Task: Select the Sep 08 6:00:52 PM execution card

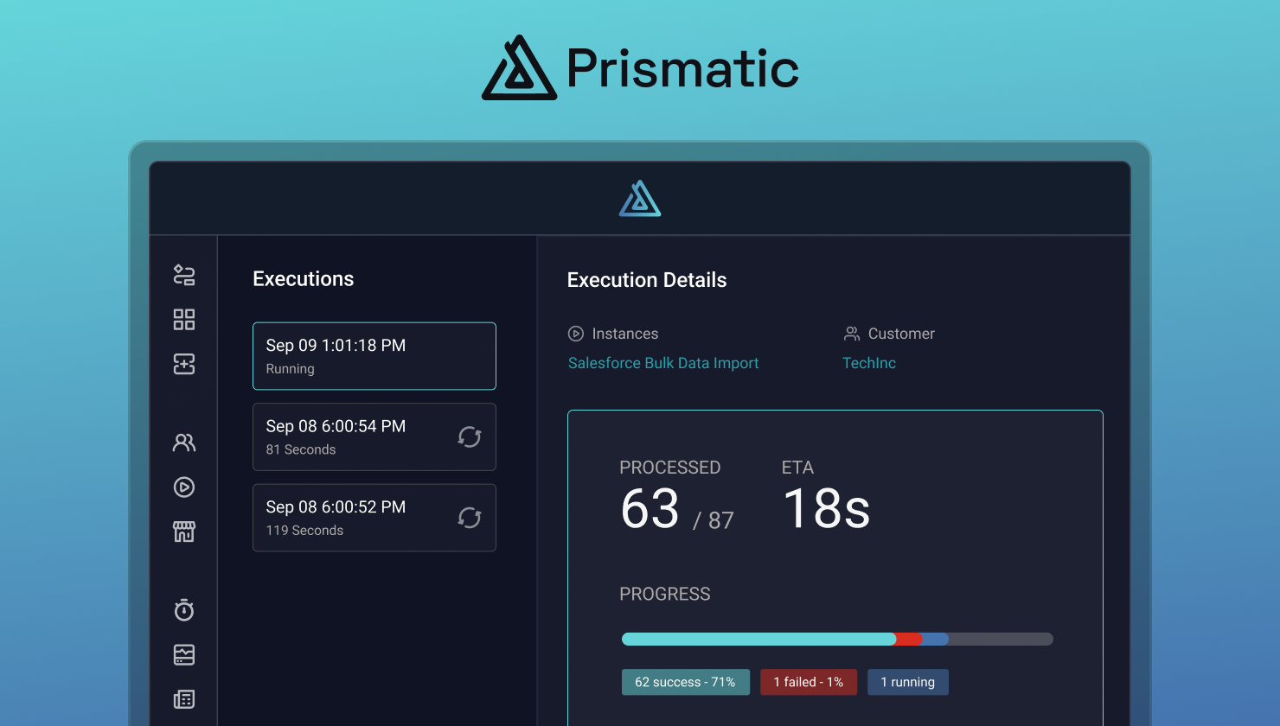Action: [374, 518]
